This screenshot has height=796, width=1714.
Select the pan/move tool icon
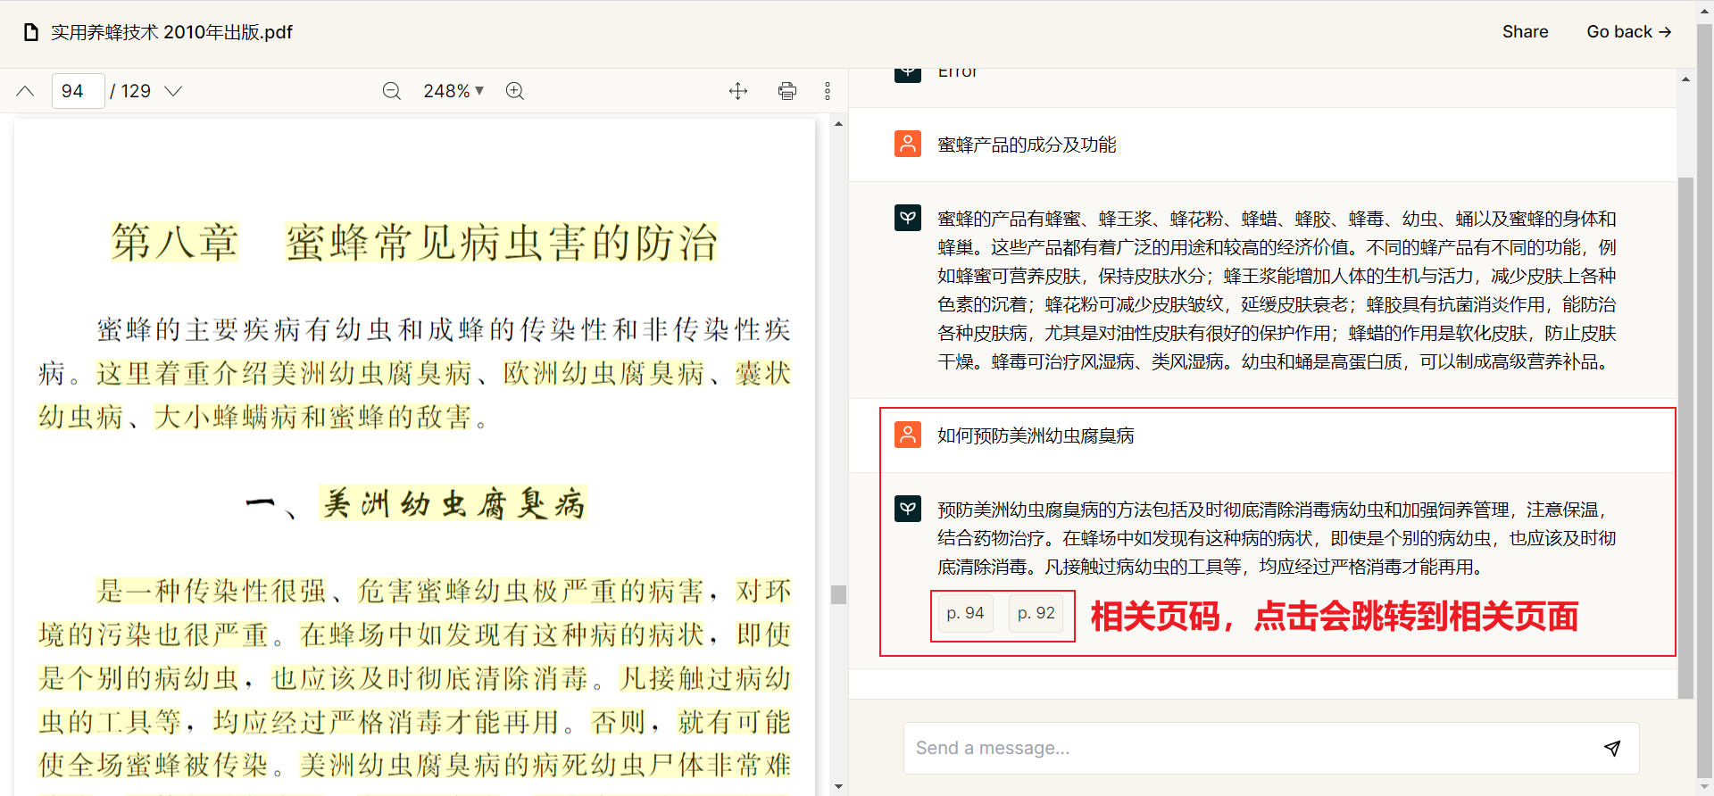738,91
